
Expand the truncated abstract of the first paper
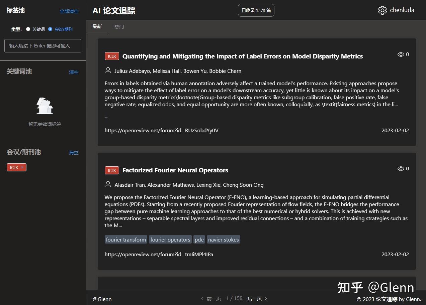pos(106,117)
